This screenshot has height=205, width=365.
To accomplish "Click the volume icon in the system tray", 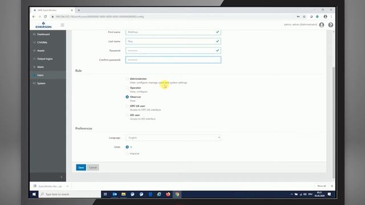I will 305,194.
